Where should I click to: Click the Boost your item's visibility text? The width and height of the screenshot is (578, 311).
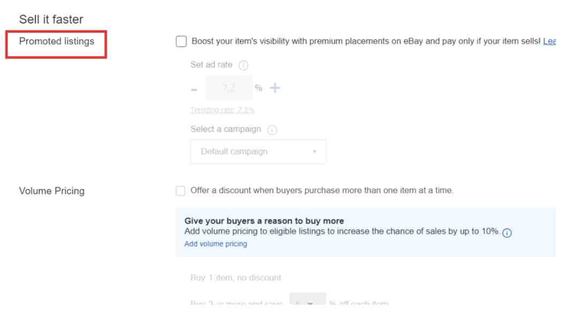(x=366, y=41)
